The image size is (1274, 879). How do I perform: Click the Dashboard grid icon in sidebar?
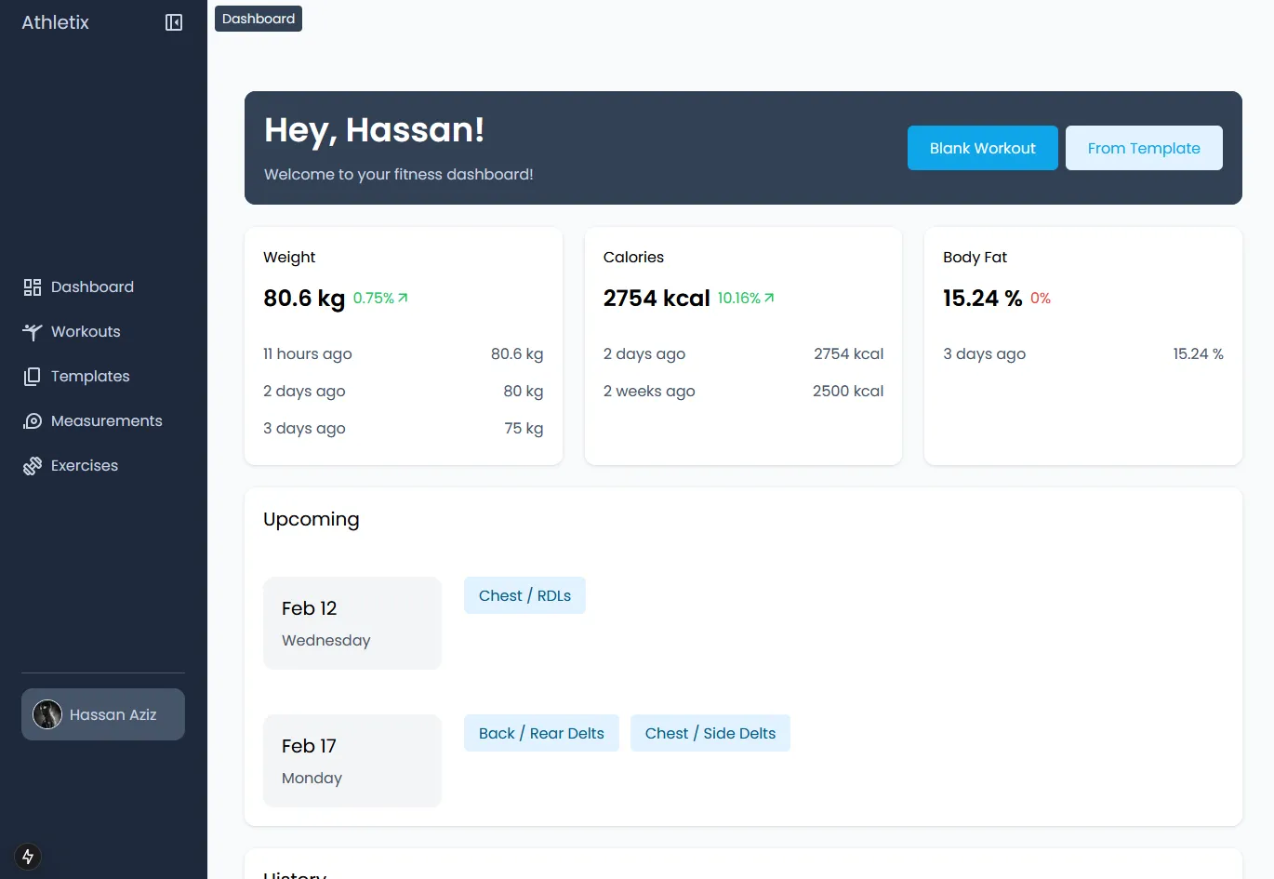(x=33, y=287)
